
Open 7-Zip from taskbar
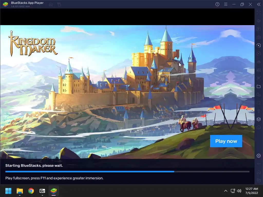[x=42, y=191]
